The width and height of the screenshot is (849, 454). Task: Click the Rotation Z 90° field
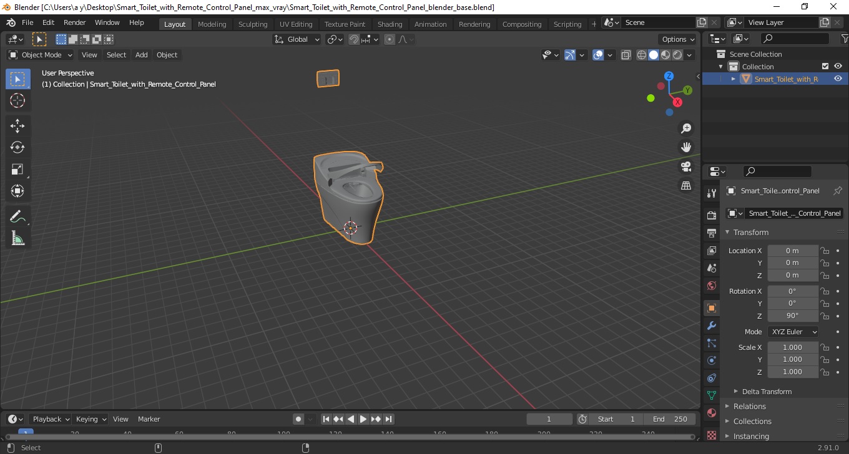792,316
